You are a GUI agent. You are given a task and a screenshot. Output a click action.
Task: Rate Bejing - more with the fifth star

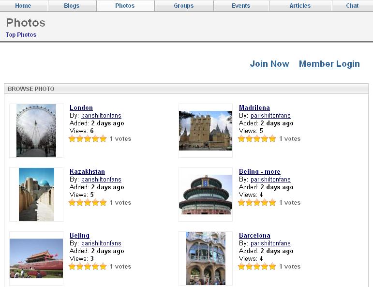272,203
